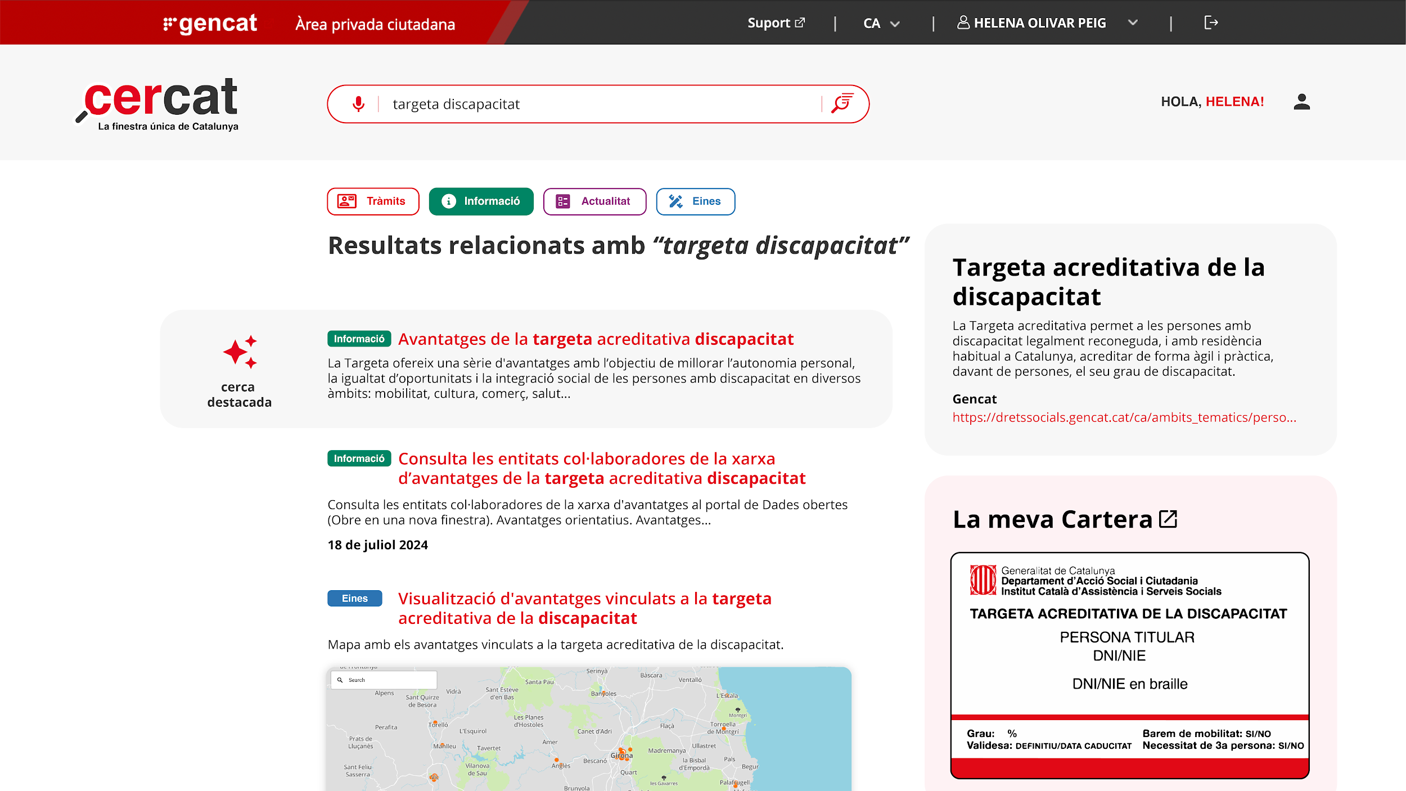Expand the HELENA OLIVAR PEIG account chevron
This screenshot has width=1406, height=791.
tap(1133, 23)
